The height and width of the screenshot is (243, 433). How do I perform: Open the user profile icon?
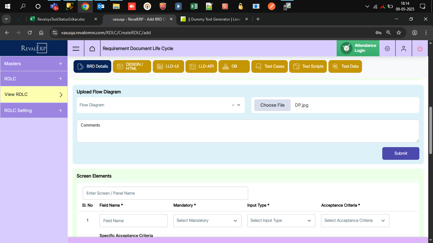point(404,48)
